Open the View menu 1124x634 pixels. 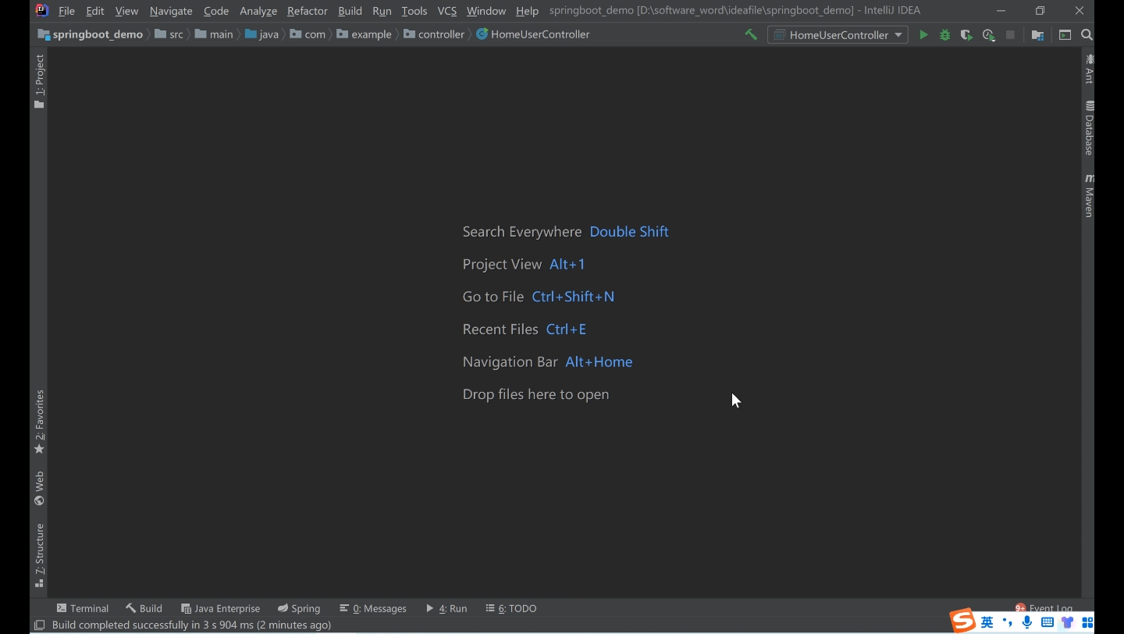coord(126,11)
